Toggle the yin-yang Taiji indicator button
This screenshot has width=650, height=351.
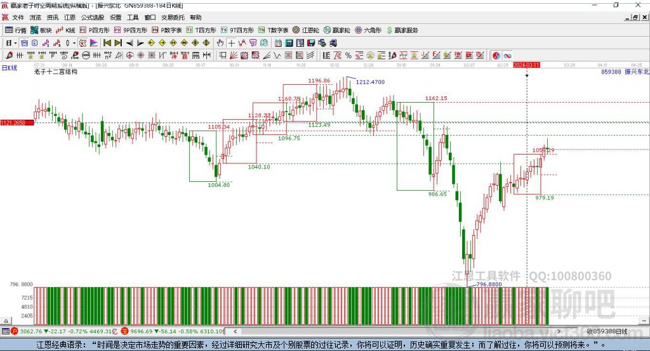click(496, 56)
